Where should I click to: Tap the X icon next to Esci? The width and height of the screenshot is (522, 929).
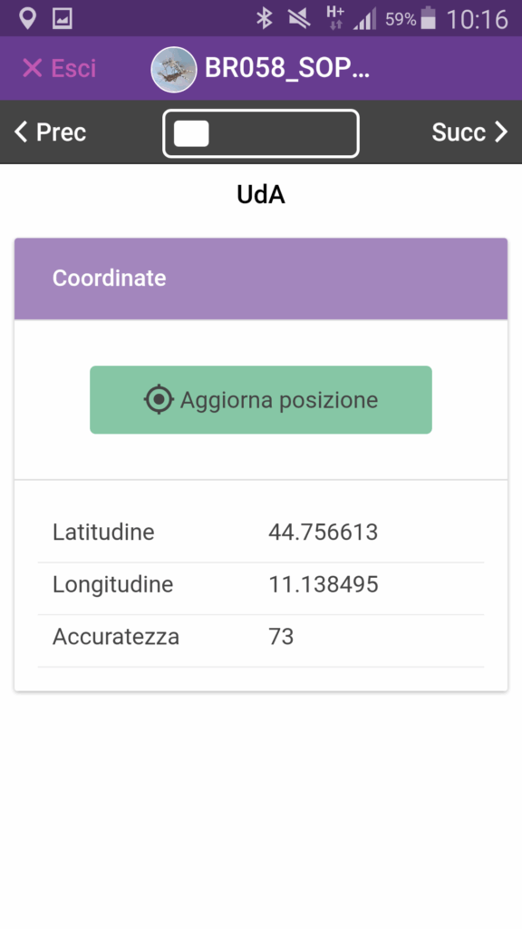(x=33, y=68)
